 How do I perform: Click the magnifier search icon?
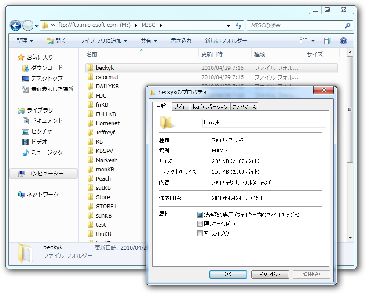tap(348, 25)
